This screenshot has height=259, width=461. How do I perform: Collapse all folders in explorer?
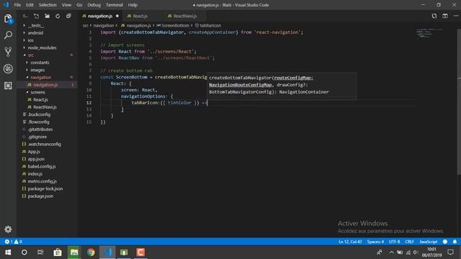click(x=68, y=16)
